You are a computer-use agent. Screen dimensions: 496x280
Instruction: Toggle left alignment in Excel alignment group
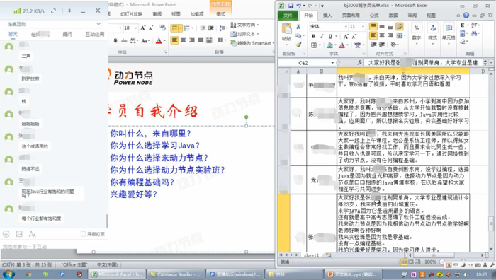pos(373,35)
